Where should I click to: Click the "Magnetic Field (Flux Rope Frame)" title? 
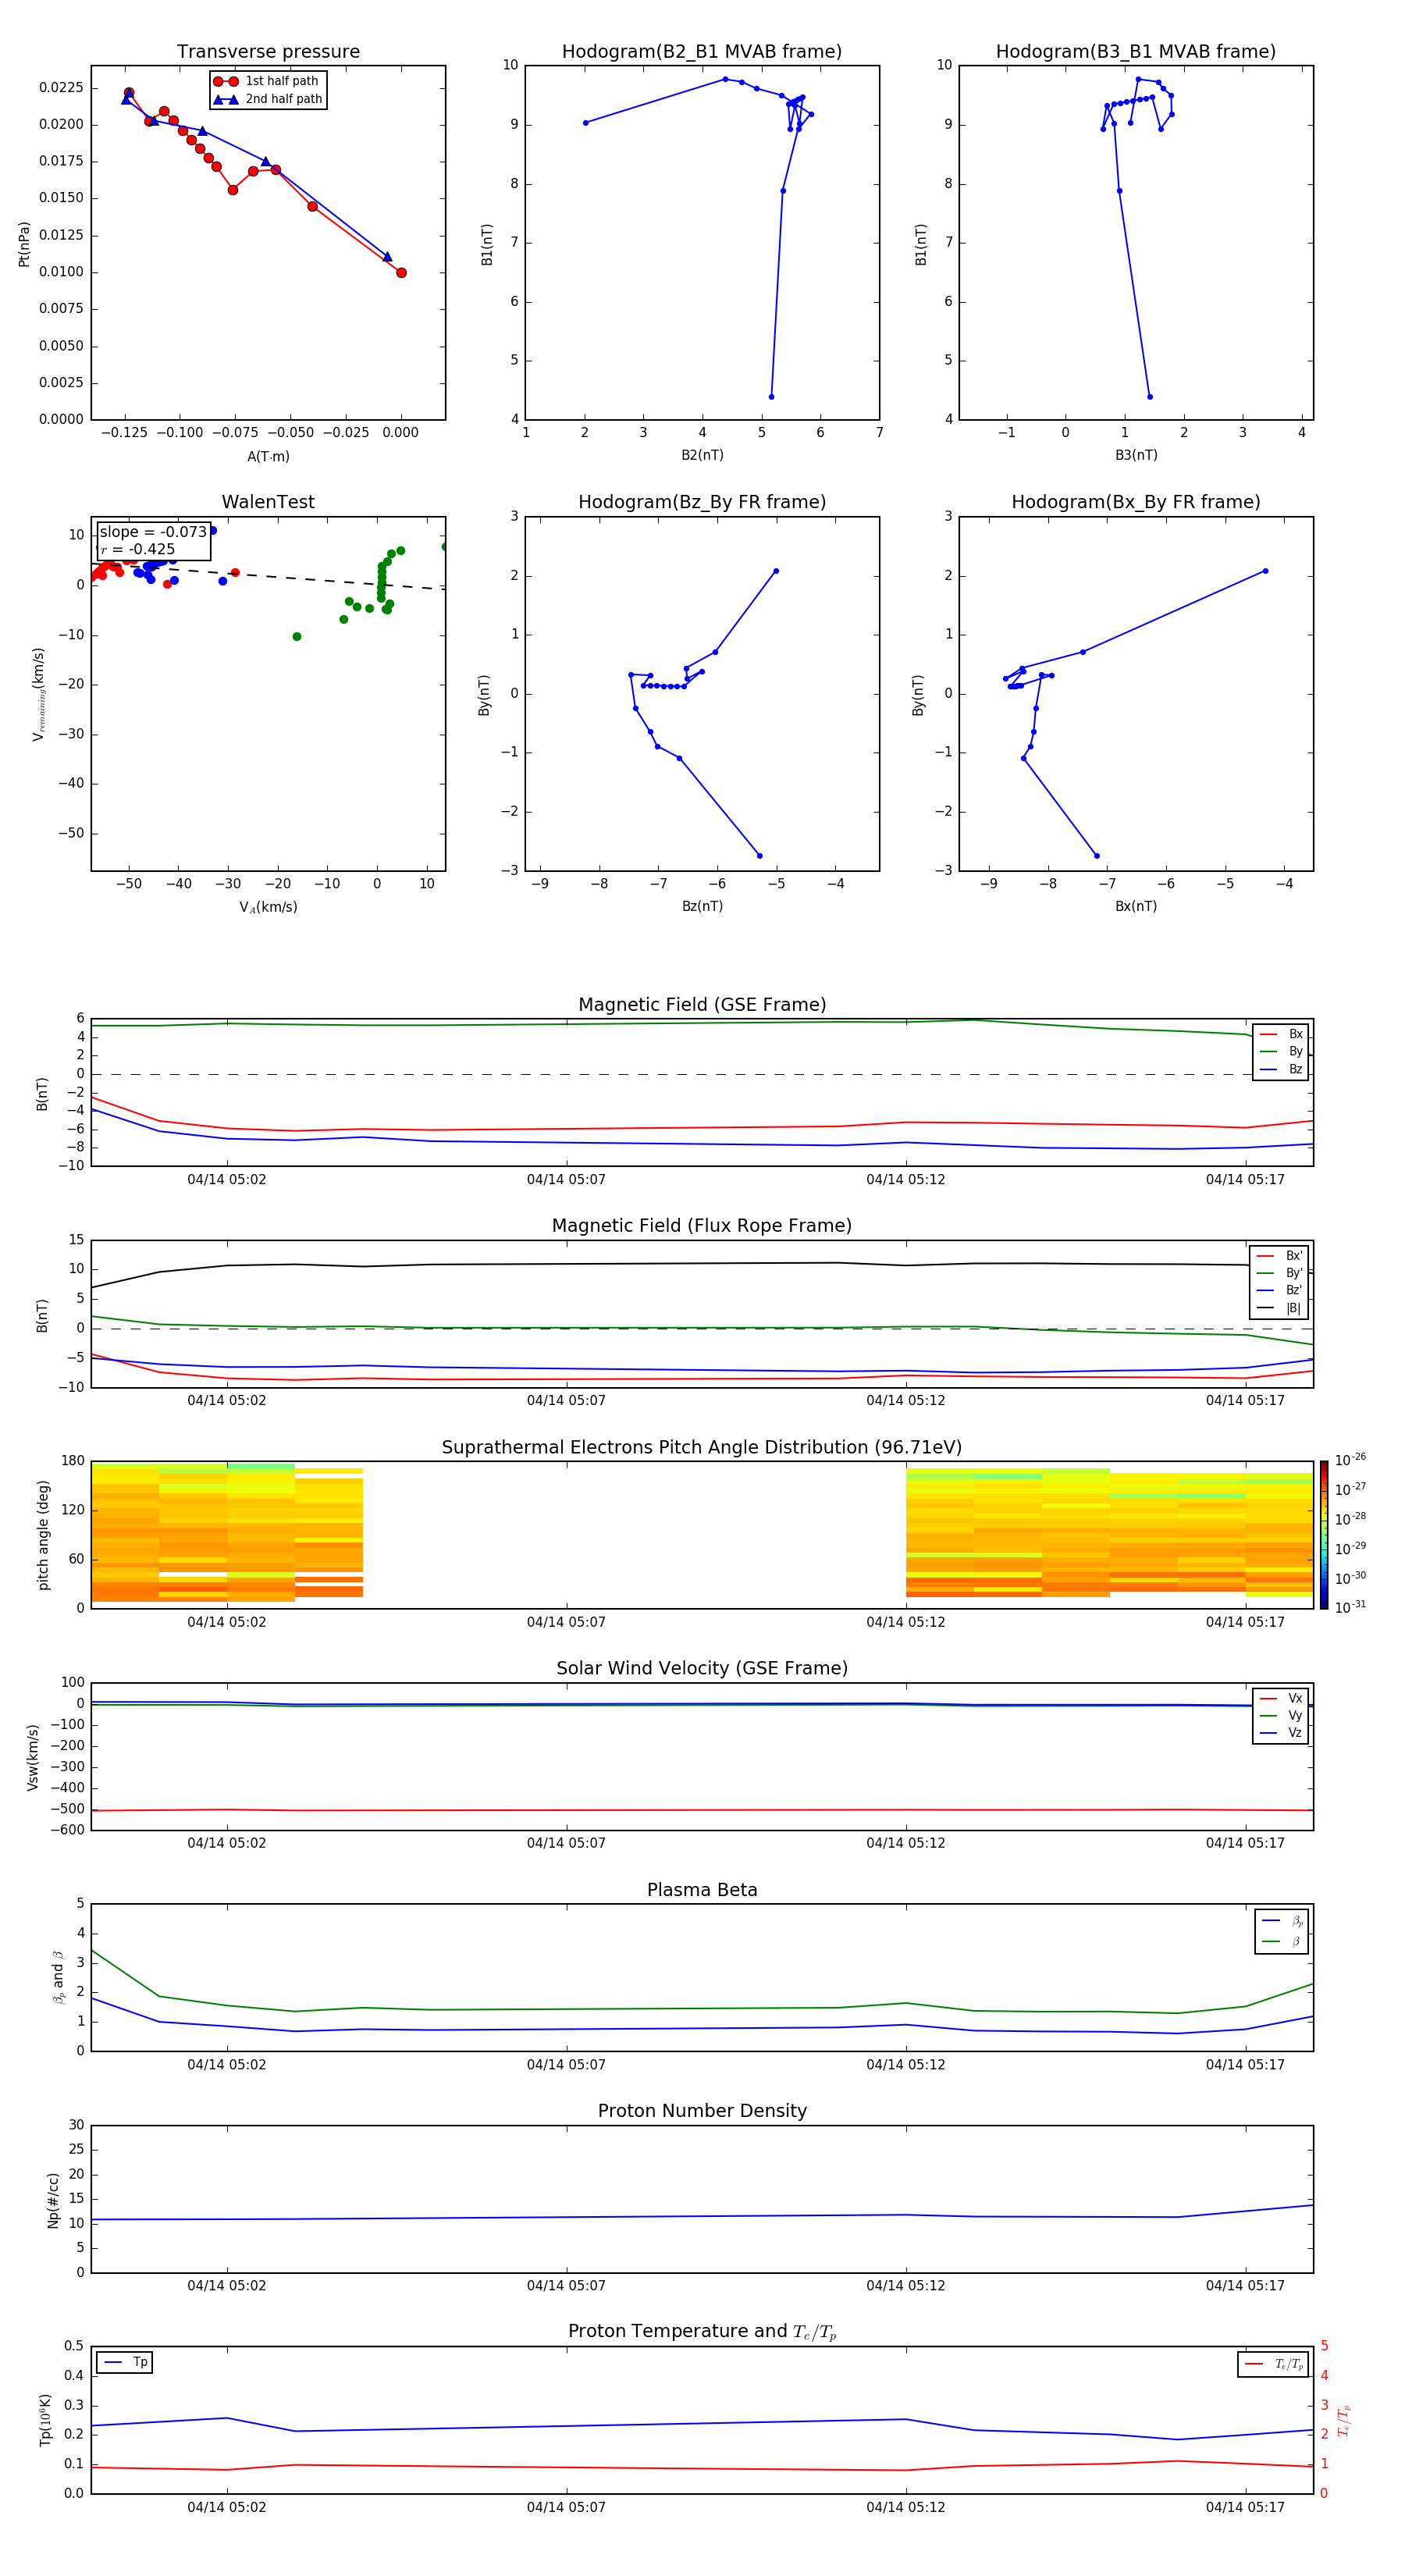[702, 1226]
